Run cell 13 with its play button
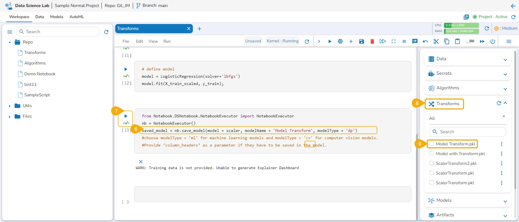The image size is (519, 222). (x=126, y=116)
